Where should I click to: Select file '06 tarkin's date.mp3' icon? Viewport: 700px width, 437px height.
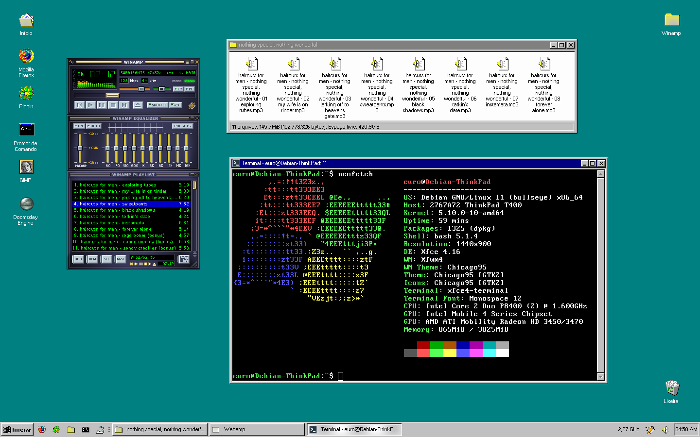460,64
